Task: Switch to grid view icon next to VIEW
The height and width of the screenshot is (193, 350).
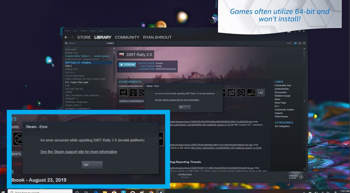Action: click(304, 43)
